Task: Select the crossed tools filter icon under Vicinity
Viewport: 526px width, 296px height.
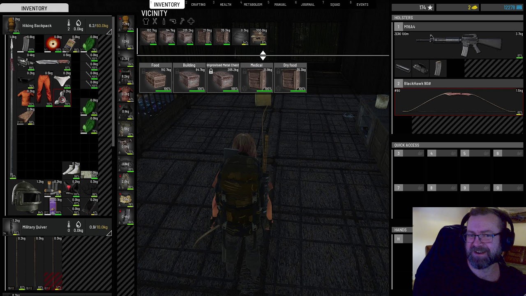Action: click(x=155, y=21)
